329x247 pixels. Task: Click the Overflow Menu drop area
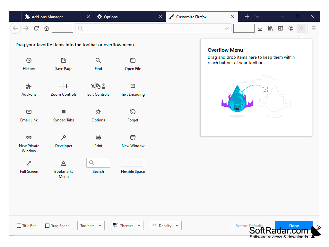pyautogui.click(x=256, y=88)
